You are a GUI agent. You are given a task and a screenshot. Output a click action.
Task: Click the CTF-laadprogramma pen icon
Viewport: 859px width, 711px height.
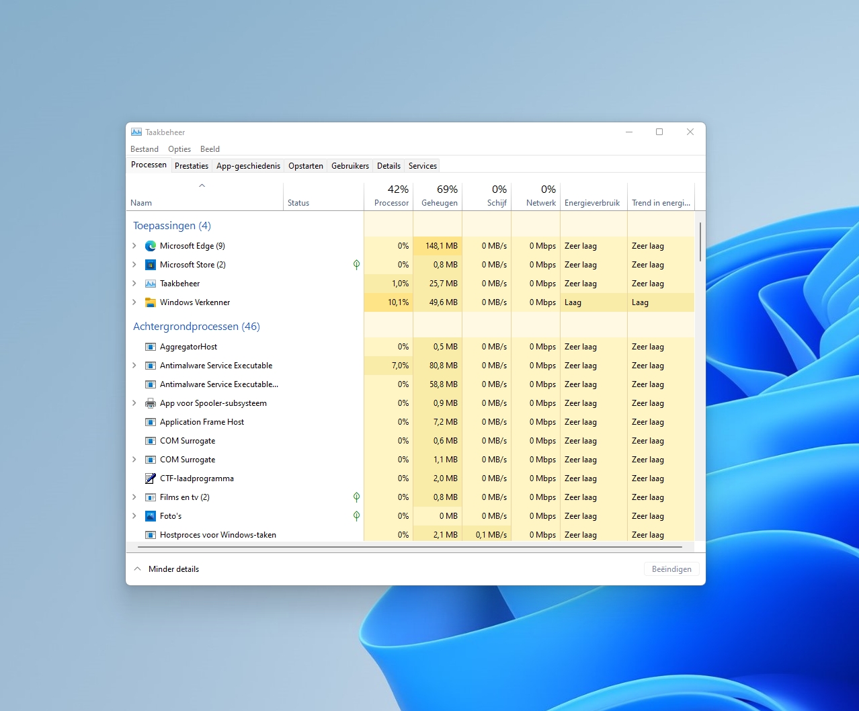151,478
